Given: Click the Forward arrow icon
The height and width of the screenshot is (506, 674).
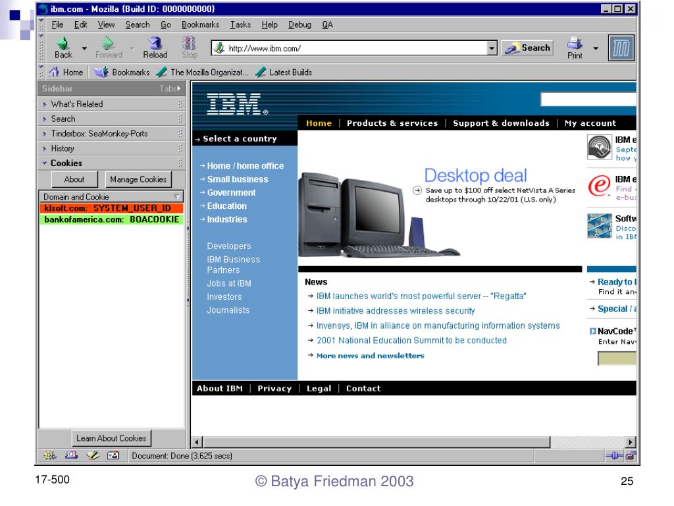Looking at the screenshot, I should pos(108,43).
